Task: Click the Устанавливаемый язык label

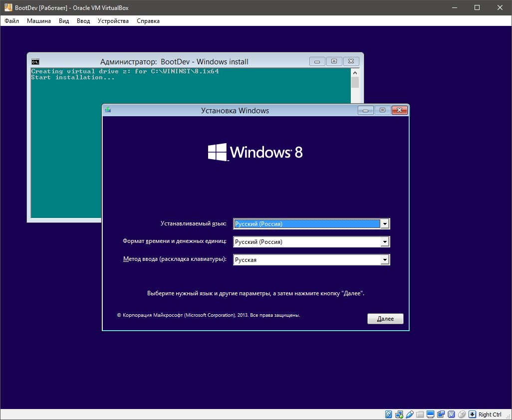Action: tap(193, 224)
